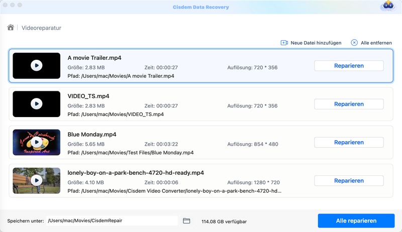Play the Blue Monday.mp4 preview
Viewport: 402px width, 232px height.
(x=37, y=142)
